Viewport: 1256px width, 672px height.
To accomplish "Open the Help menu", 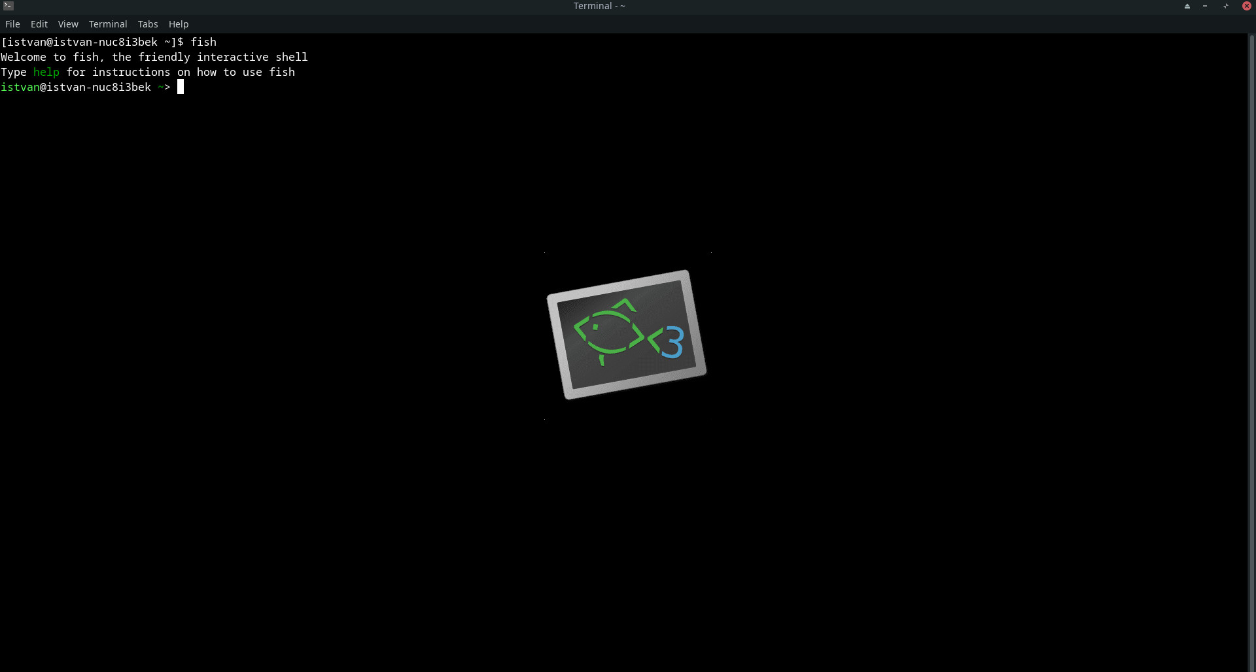I will tap(178, 24).
